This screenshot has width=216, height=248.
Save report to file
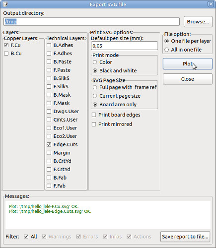click(x=185, y=237)
